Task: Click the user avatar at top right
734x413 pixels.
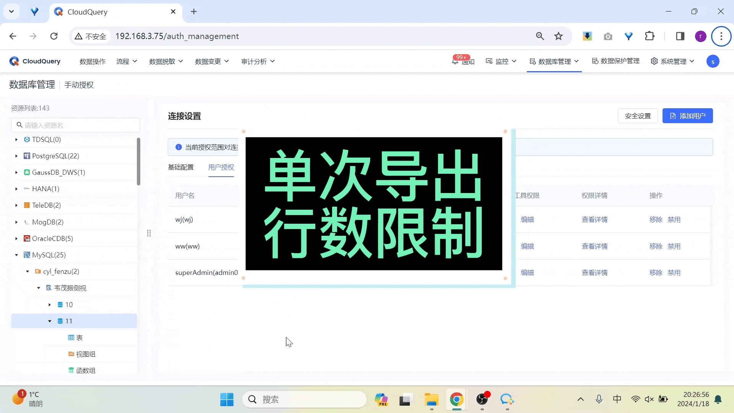Action: [x=713, y=61]
